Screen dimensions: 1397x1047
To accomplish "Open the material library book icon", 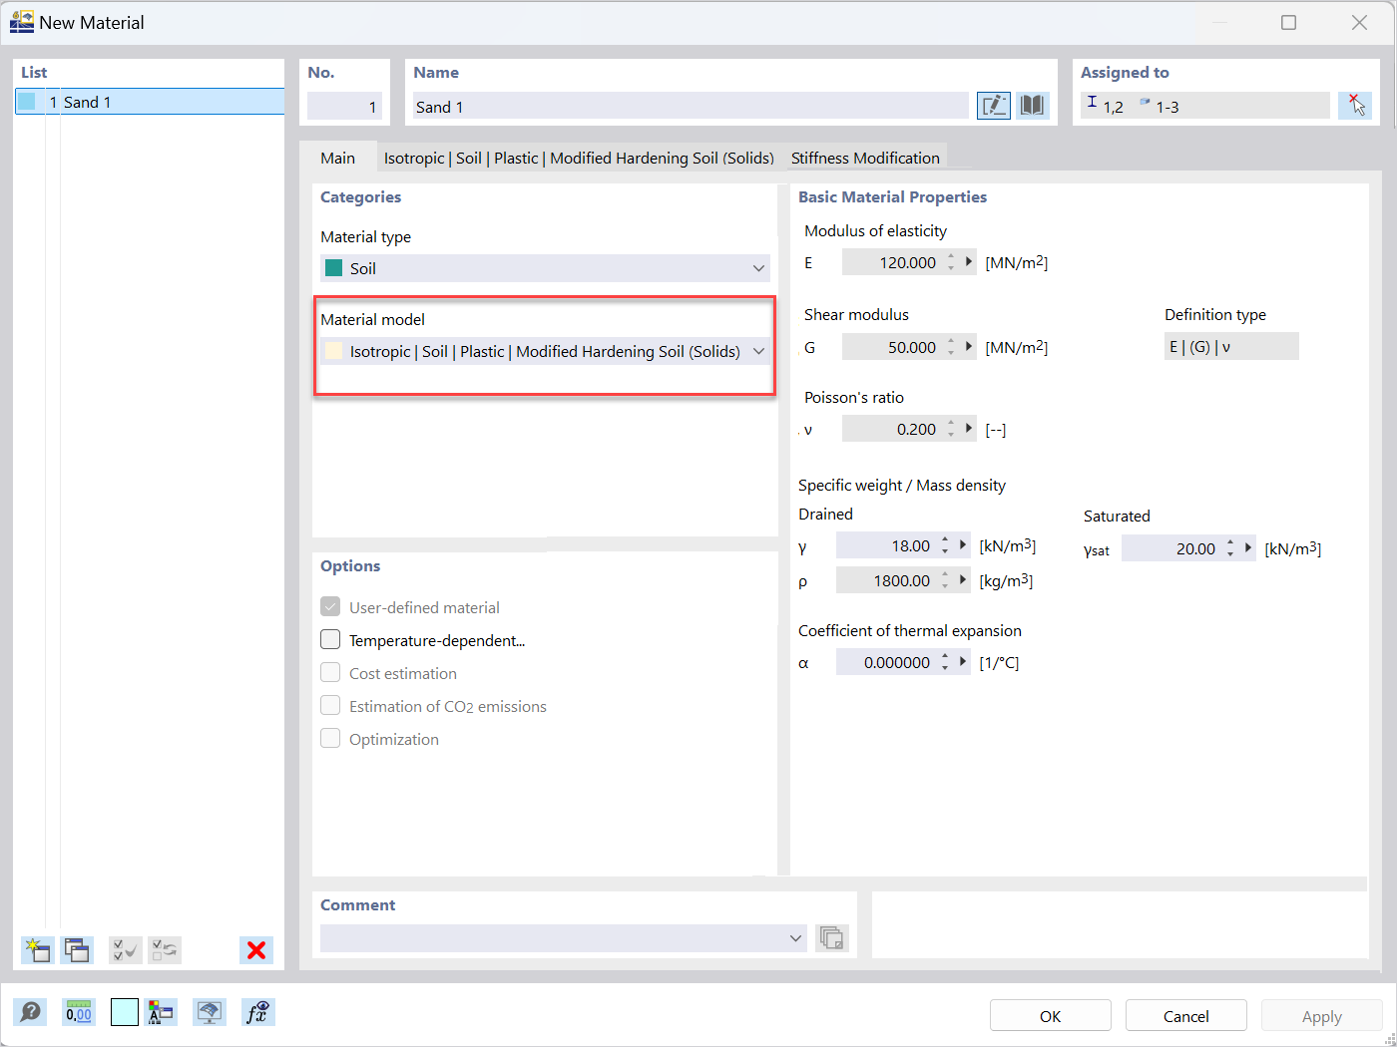I will [x=1033, y=106].
